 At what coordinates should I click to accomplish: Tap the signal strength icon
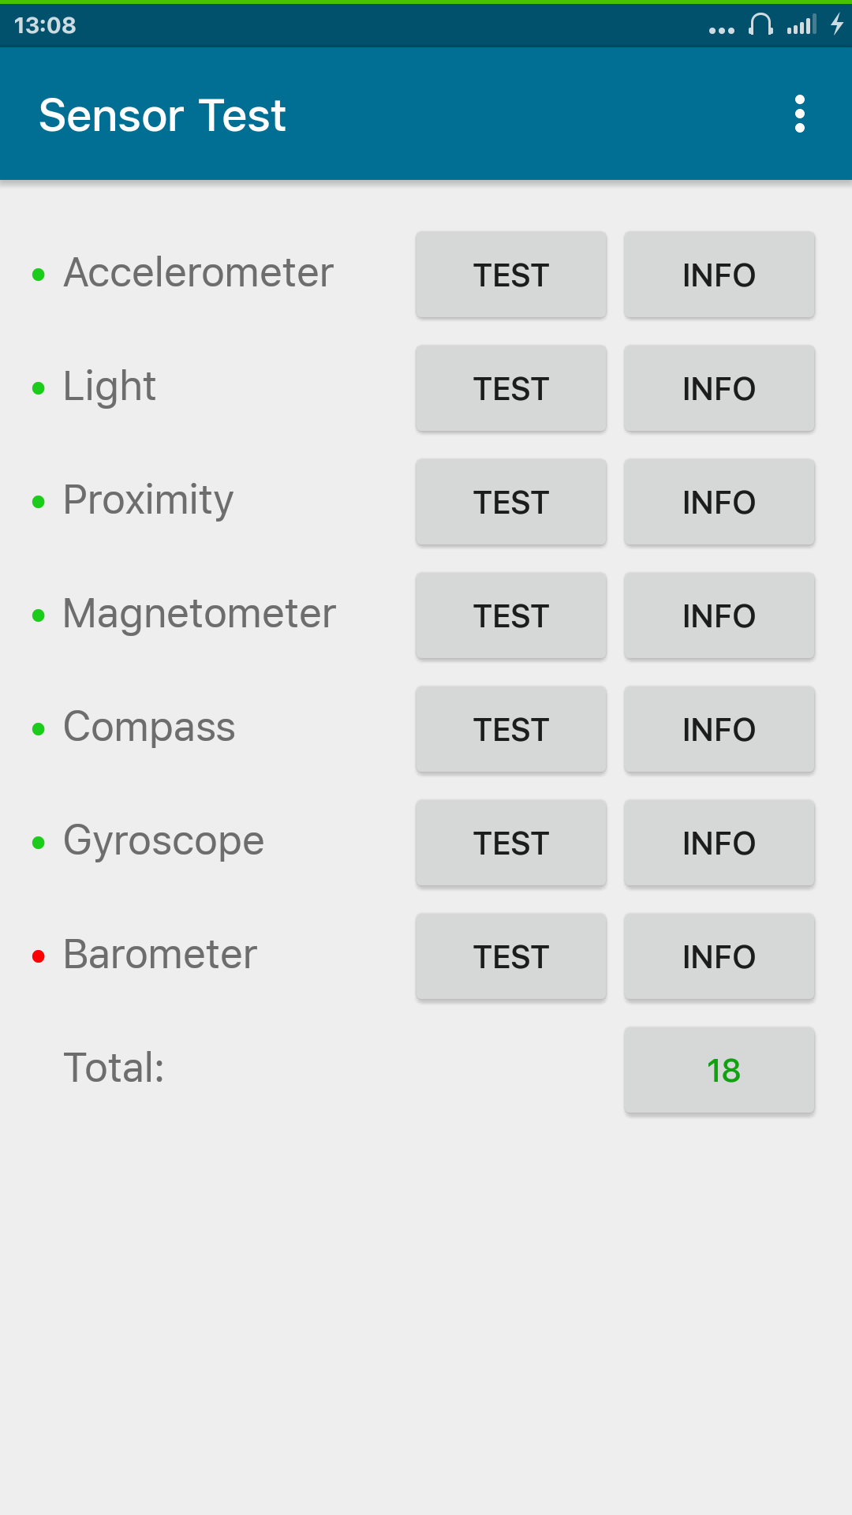click(x=802, y=25)
